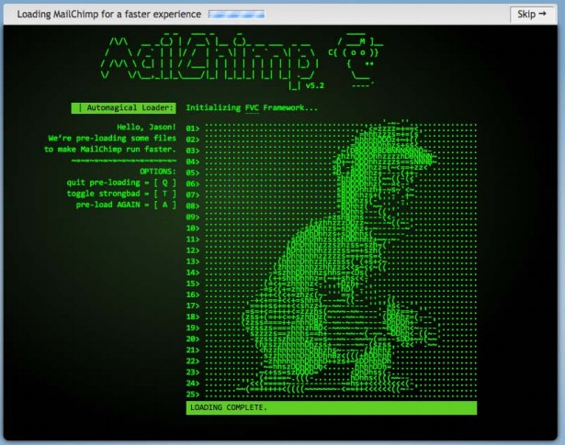This screenshot has height=445, width=565.
Task: Select the pre-load AGAIN [ A ] option
Action: (126, 205)
